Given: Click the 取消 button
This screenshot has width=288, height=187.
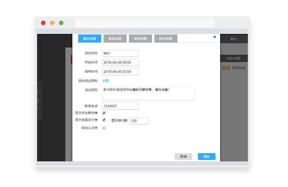Looking at the screenshot, I should pos(183,157).
